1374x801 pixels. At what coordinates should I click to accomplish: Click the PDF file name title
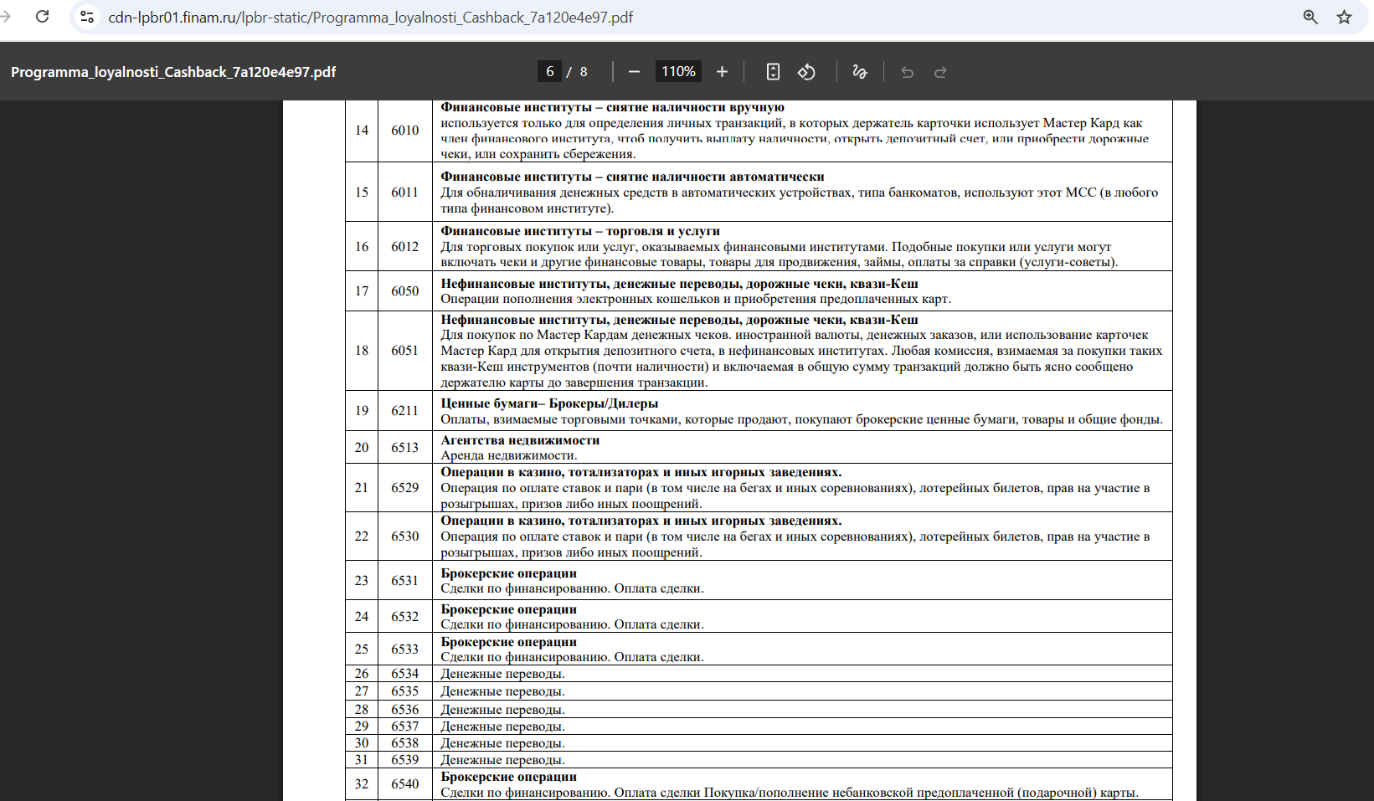(173, 72)
